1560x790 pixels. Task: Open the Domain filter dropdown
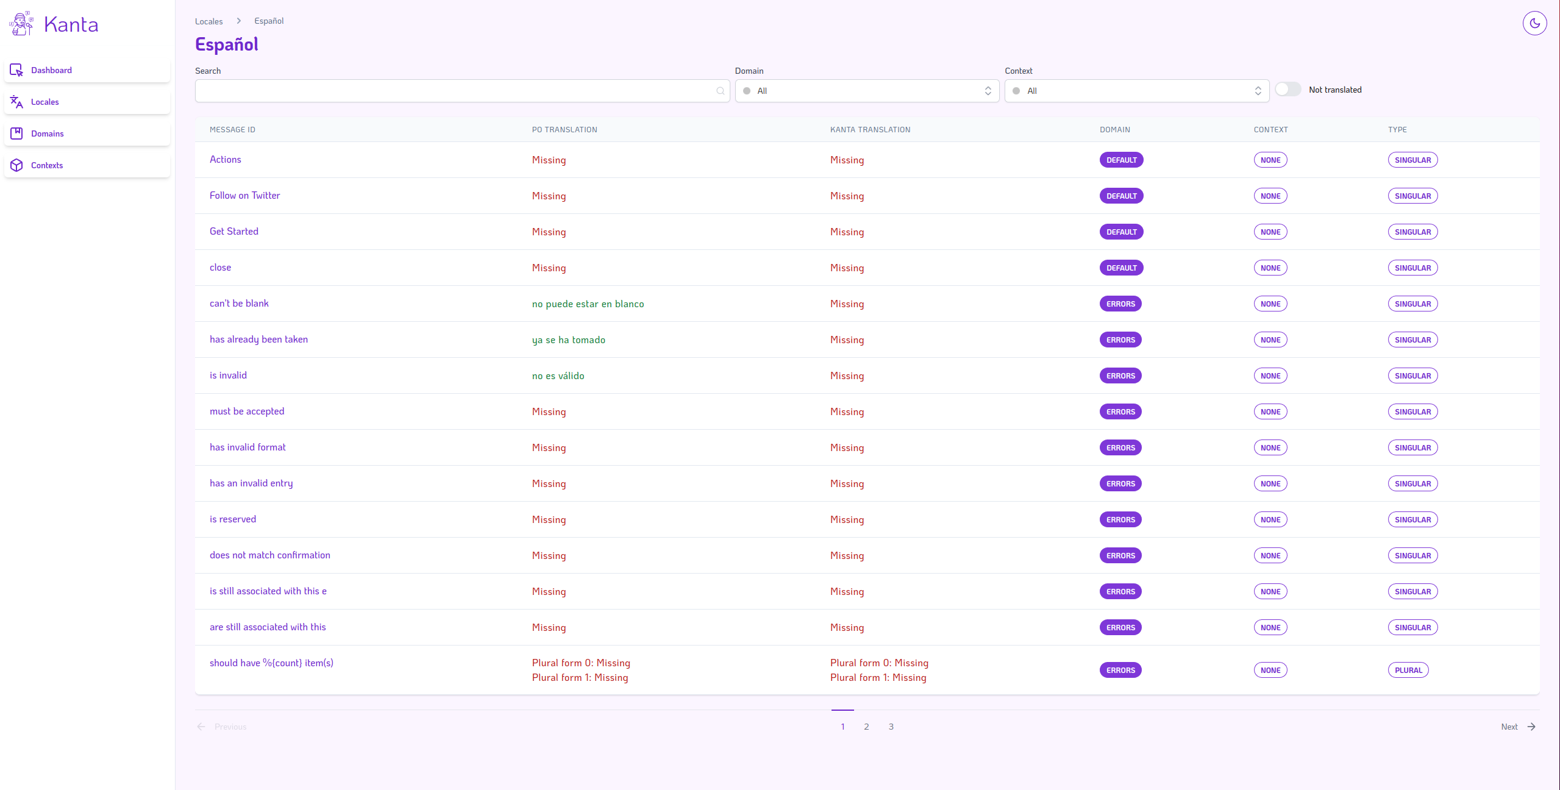[866, 91]
